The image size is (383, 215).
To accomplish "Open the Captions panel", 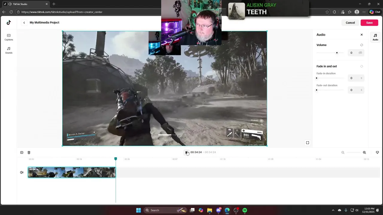I will point(9,37).
